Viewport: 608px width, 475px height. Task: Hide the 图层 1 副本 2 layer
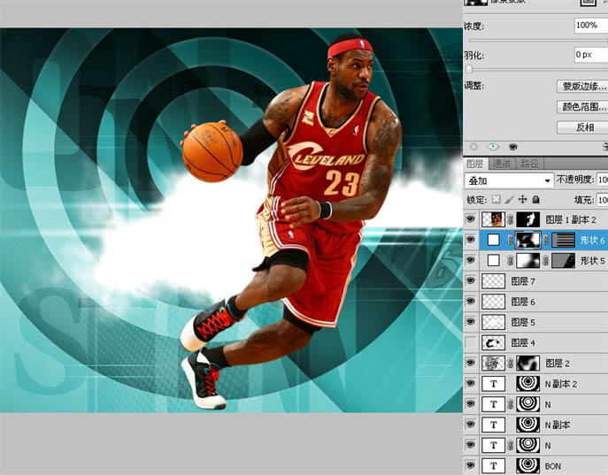(471, 219)
